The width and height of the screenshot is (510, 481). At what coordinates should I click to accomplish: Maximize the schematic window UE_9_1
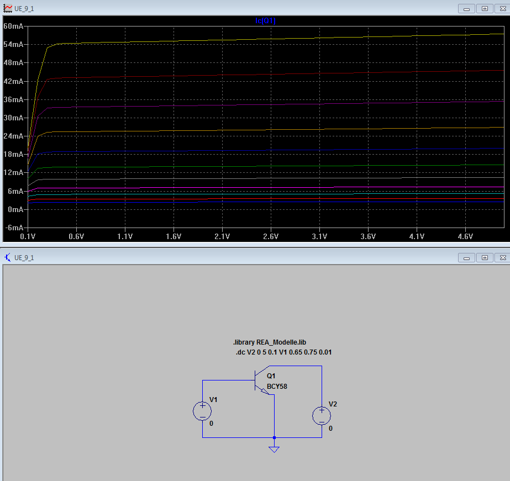coord(485,258)
